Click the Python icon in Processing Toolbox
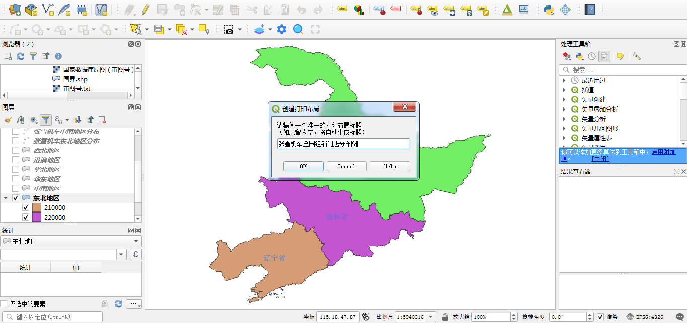 [580, 56]
